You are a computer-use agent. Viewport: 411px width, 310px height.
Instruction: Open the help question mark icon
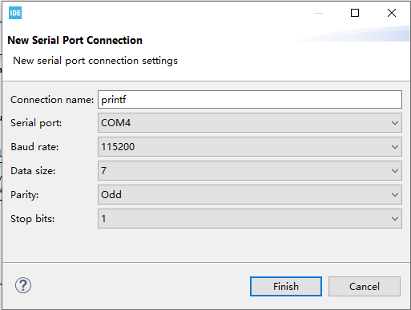pos(23,285)
